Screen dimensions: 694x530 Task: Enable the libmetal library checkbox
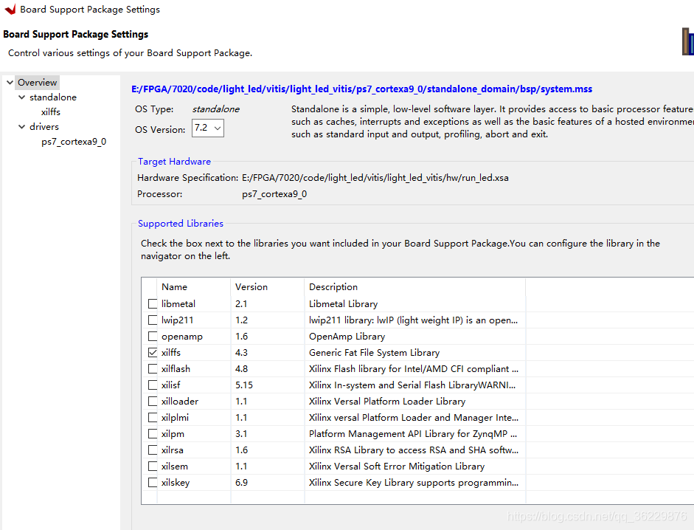pos(153,304)
